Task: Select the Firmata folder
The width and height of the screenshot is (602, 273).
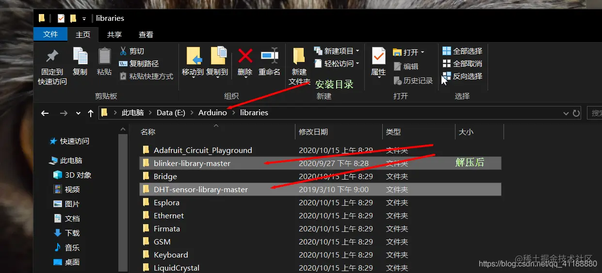Action: point(320,228)
